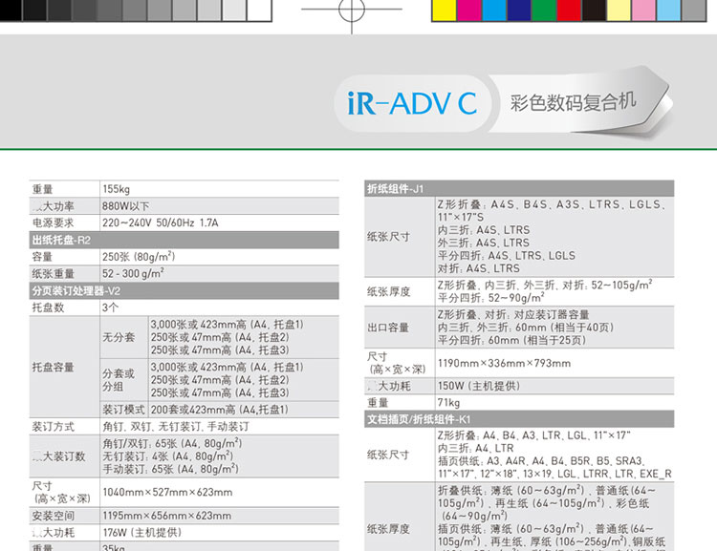Click the 装订方式 row label
This screenshot has height=551, width=717.
coord(53,427)
